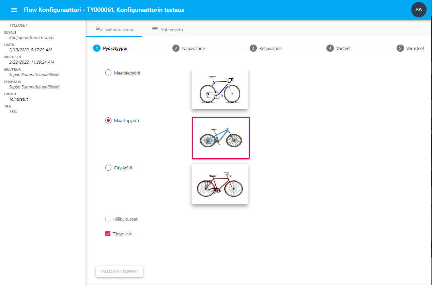Click step 3 circle icon for Ketjuvaihde
The image size is (432, 285).
pos(253,48)
